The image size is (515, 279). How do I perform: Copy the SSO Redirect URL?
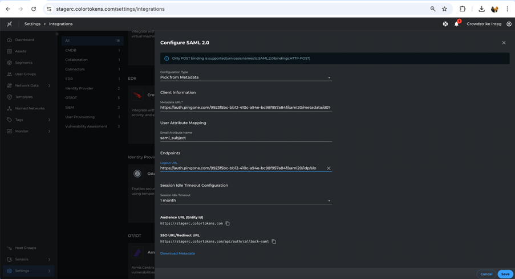[x=274, y=242]
